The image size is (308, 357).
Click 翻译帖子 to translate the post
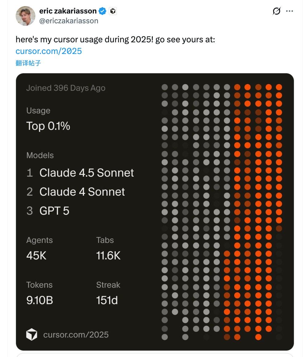pos(28,63)
